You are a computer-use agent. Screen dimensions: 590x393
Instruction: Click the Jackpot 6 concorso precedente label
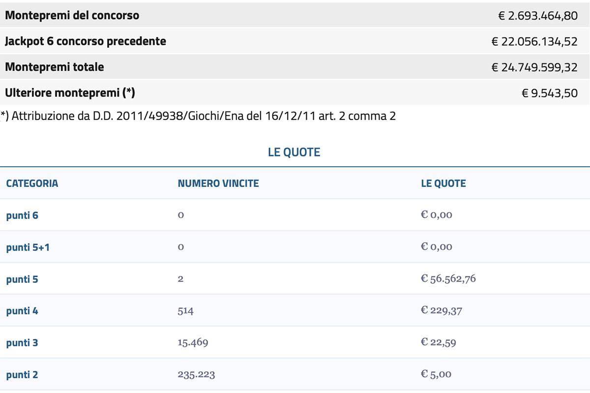pos(86,41)
